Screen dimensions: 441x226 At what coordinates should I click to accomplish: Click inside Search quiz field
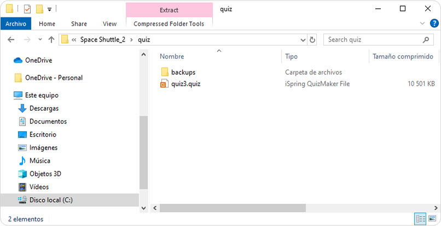(372, 40)
